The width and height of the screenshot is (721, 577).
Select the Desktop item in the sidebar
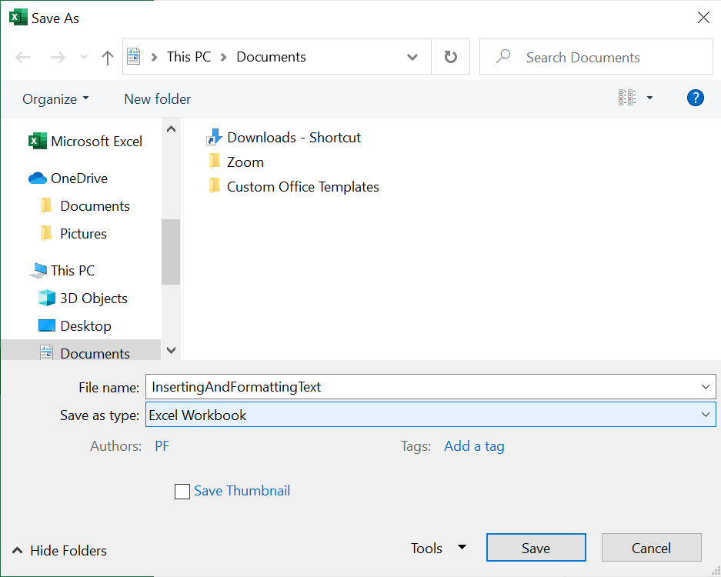click(85, 326)
